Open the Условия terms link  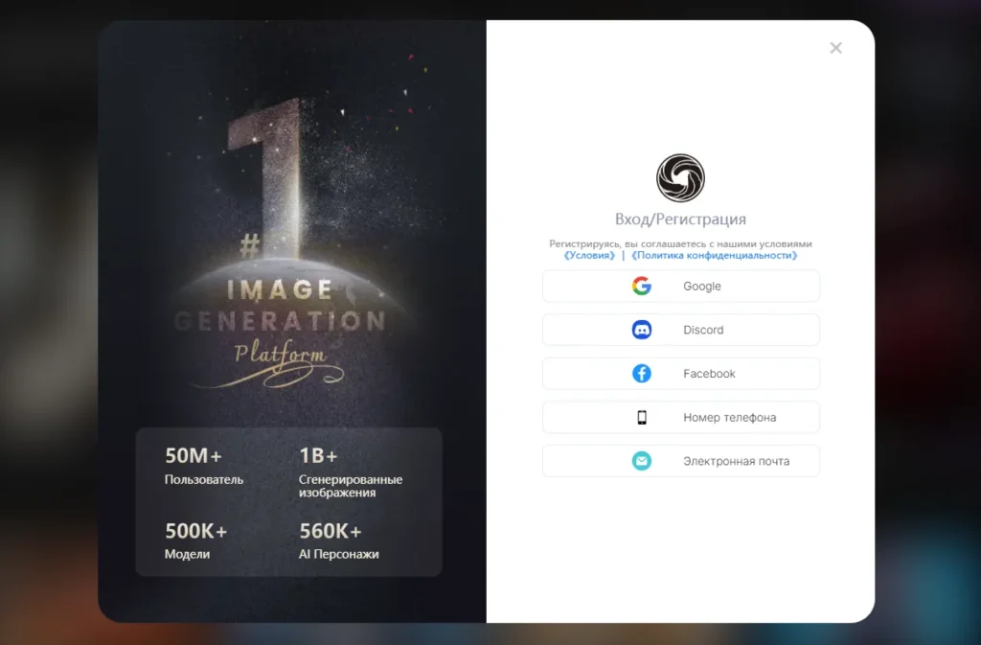(589, 255)
